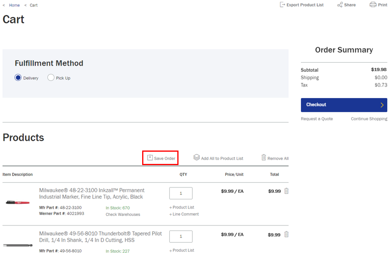
Task: Open Request a Quote link
Action: pyautogui.click(x=317, y=119)
